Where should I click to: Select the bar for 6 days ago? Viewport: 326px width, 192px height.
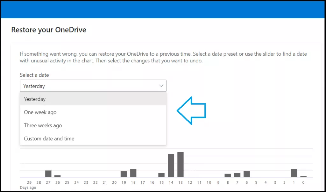[247, 174]
